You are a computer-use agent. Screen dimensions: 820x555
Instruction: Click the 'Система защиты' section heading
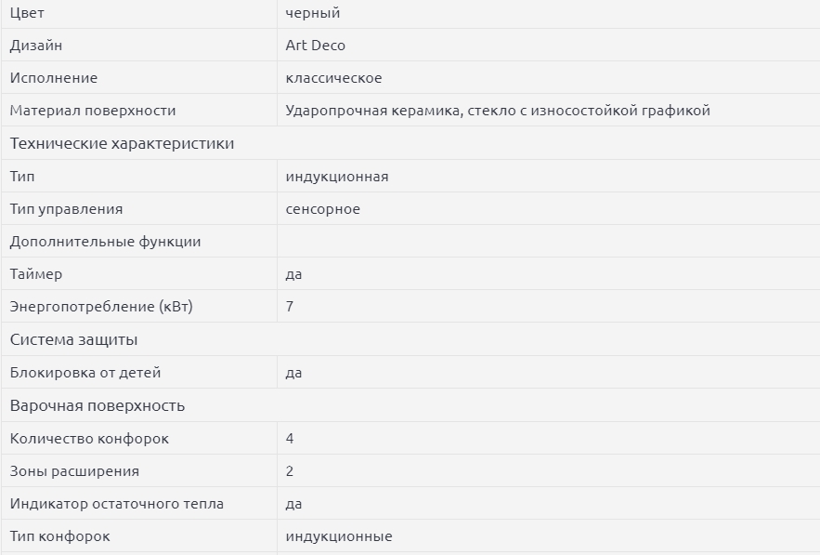tap(74, 340)
